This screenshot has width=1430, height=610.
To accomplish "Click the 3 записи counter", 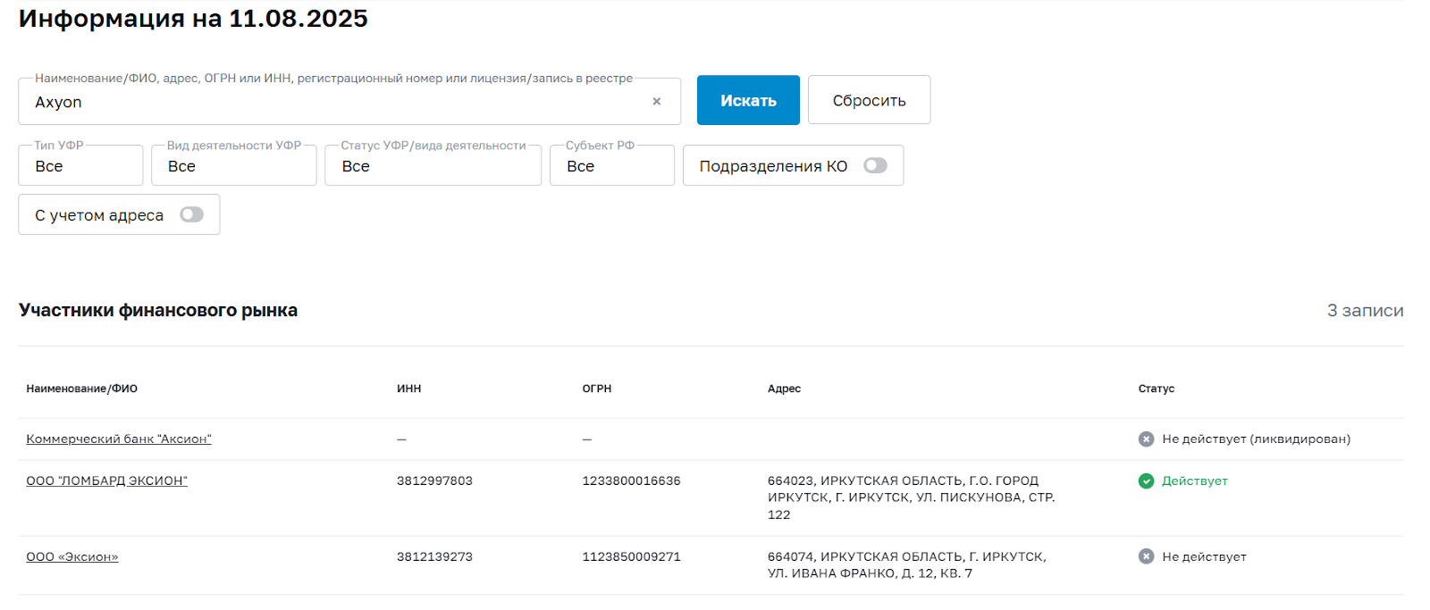I will (1365, 311).
